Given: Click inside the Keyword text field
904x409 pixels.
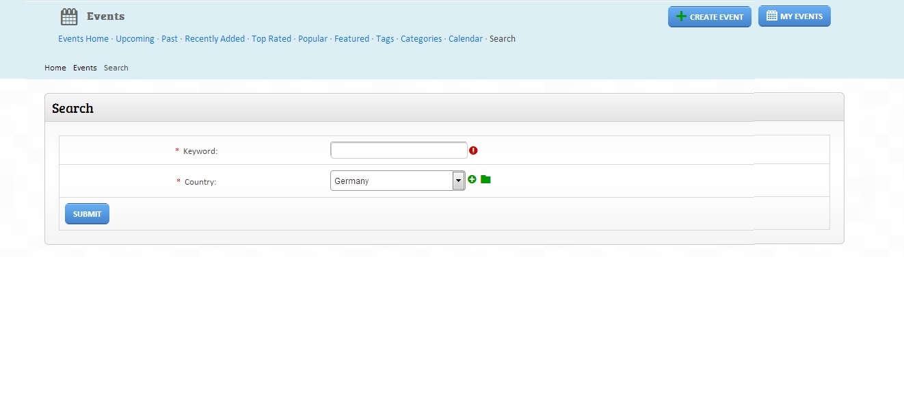Looking at the screenshot, I should click(x=399, y=150).
